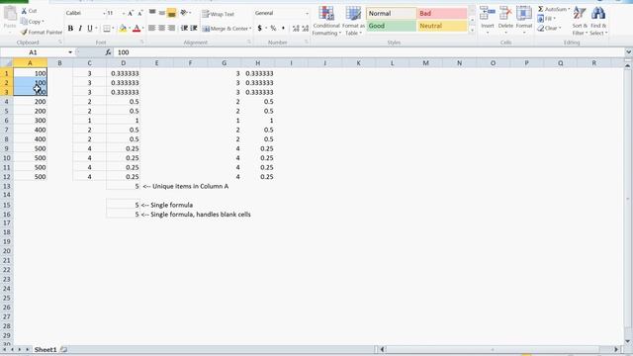This screenshot has height=356, width=633.
Task: Toggle Center horizontal alignment
Action: 161,29
